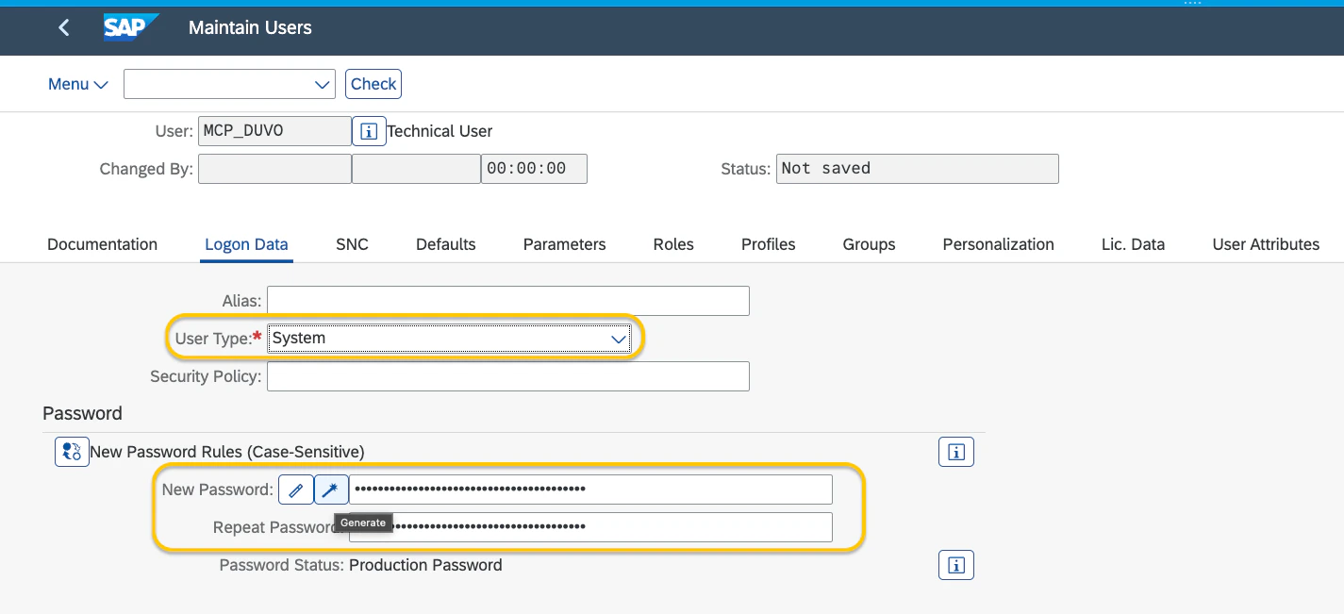1344x614 pixels.
Task: Open the User Attributes tab
Action: (x=1266, y=244)
